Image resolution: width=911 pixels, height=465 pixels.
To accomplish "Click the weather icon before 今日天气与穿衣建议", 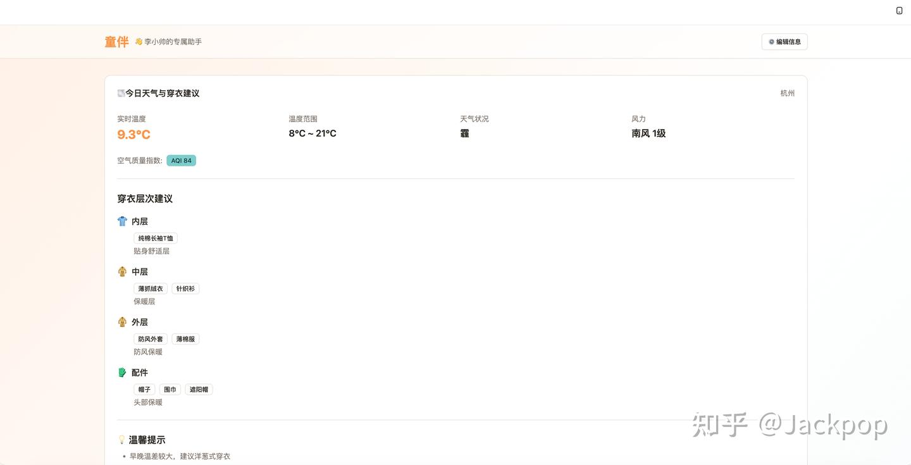I will (x=121, y=93).
